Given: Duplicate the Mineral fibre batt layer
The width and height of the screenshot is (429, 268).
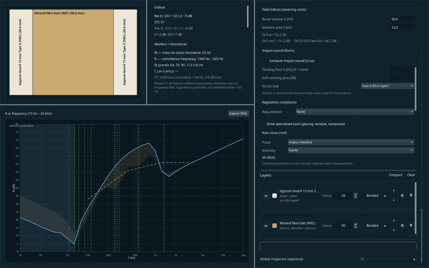Looking at the screenshot, I should (x=402, y=225).
